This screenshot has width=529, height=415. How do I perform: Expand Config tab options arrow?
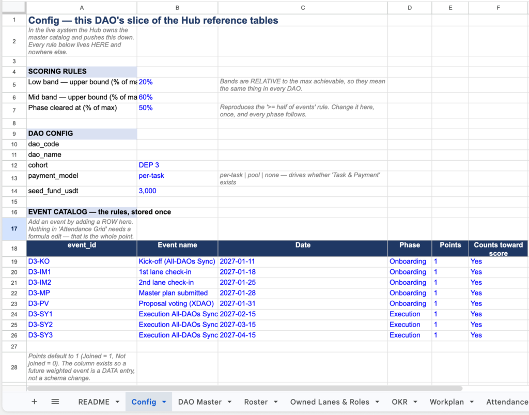(164, 402)
